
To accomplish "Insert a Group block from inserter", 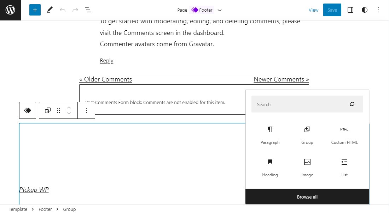I will pos(307,135).
